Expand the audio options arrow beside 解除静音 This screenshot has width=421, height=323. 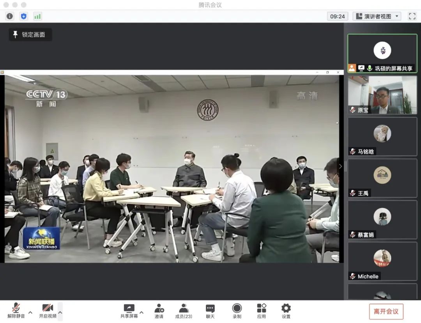pyautogui.click(x=30, y=312)
